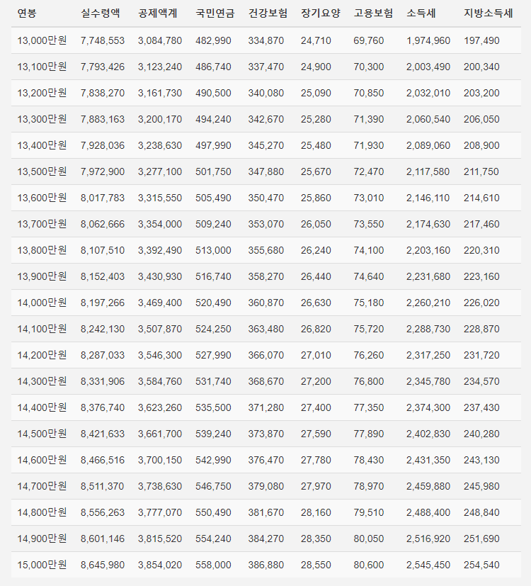The width and height of the screenshot is (531, 586).
Task: Click the 연봉 column header
Action: click(x=28, y=14)
